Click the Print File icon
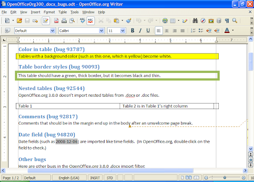 (x=64, y=21)
